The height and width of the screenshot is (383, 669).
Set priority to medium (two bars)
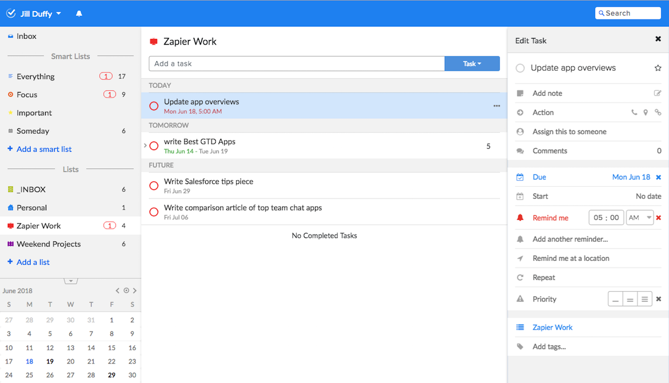click(630, 299)
